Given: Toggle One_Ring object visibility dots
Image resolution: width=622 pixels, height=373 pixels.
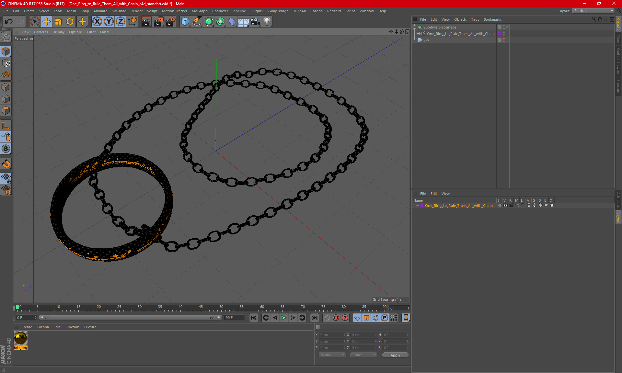Looking at the screenshot, I should tap(504, 34).
